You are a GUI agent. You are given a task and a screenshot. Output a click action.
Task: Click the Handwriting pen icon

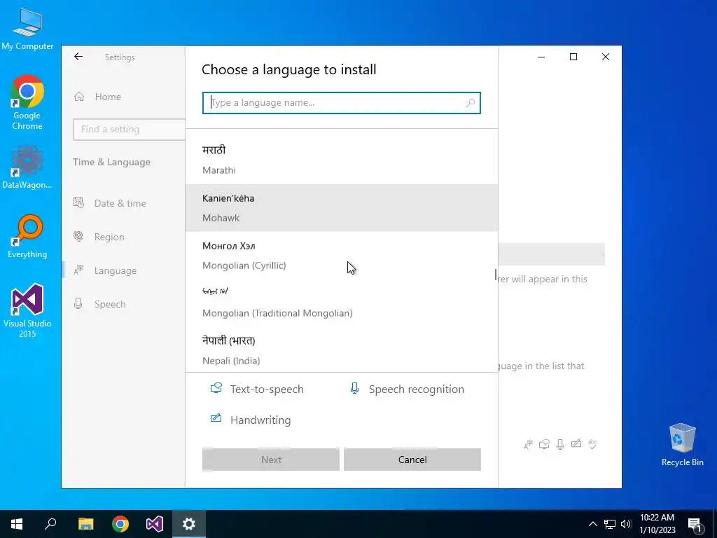[216, 419]
